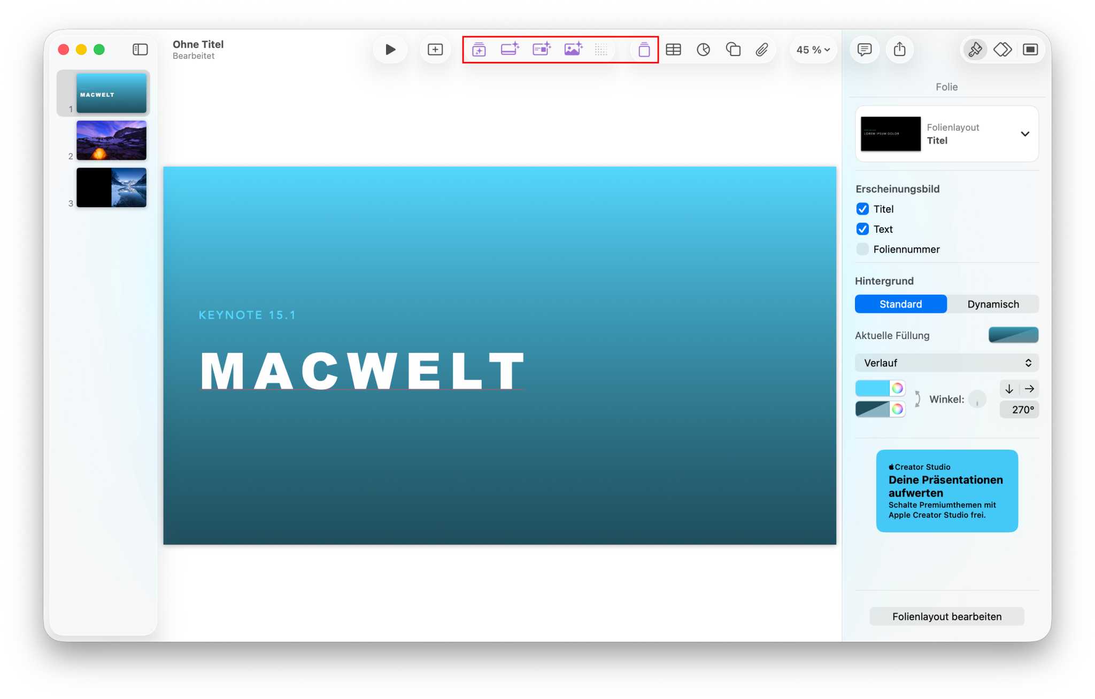The height and width of the screenshot is (699, 1095).
Task: Click the green full-screen window button
Action: (x=99, y=50)
